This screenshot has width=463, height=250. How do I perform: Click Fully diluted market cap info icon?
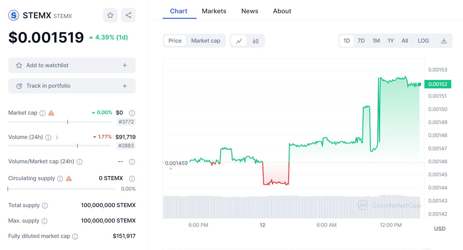75,237
